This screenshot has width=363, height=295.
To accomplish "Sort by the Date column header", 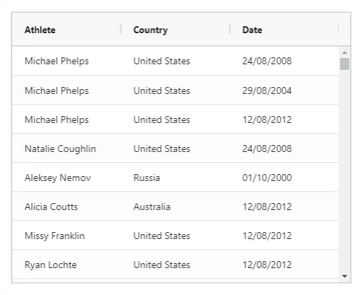I will 252,30.
